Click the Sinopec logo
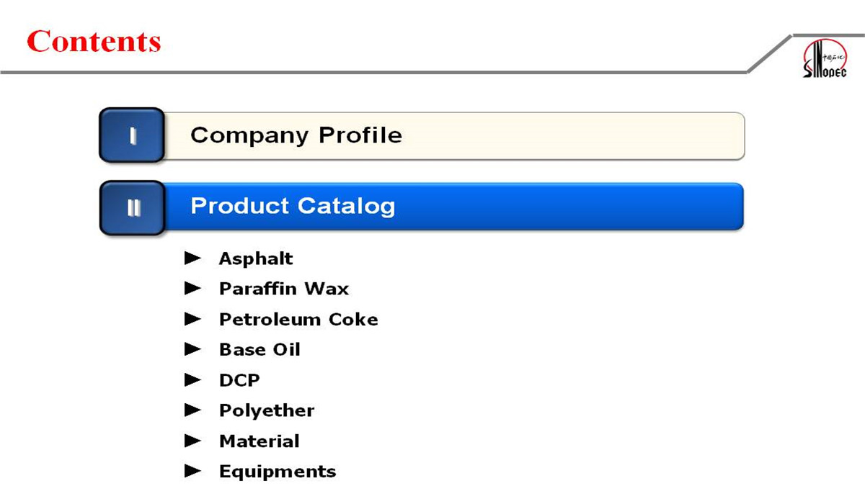 pos(825,58)
